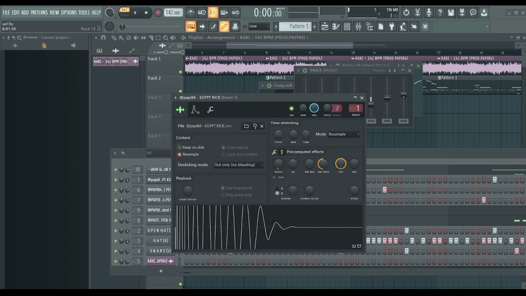This screenshot has height=296, width=526.
Task: Open the Declicking mode dropdown
Action: tap(239, 165)
